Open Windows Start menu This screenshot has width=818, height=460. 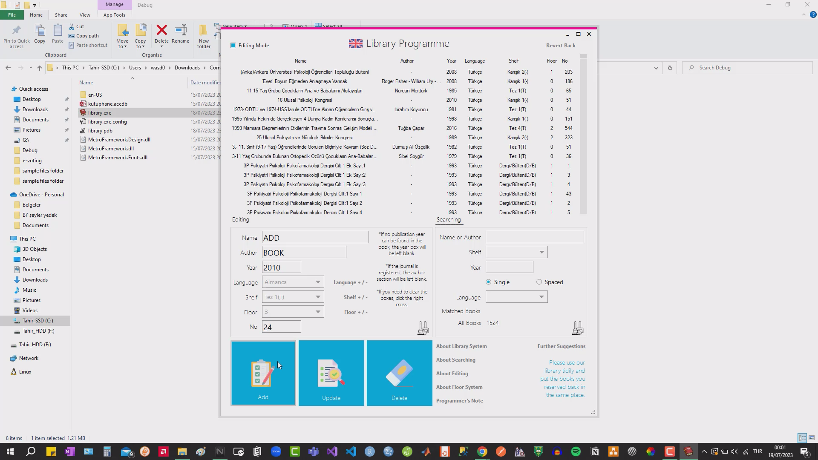click(10, 451)
